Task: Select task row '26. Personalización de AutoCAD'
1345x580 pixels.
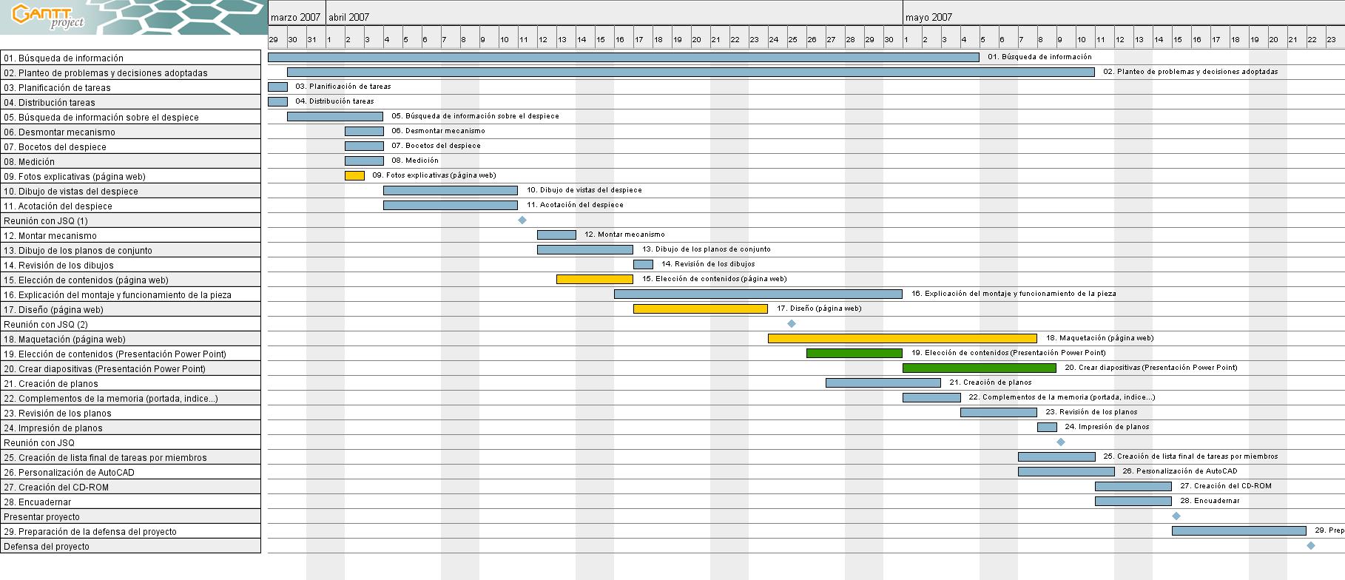Action: 130,472
